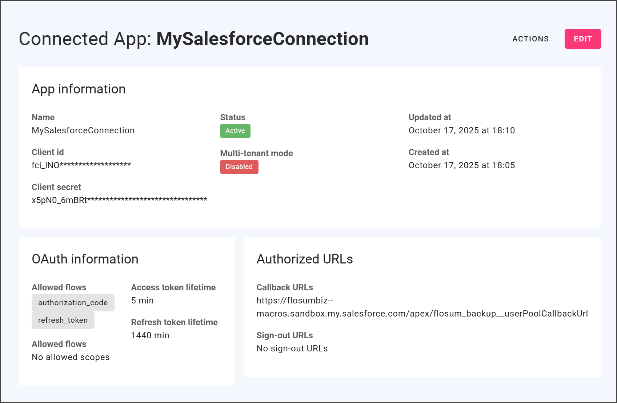Click the MySalesforceConnection name value
This screenshot has width=617, height=403.
[x=83, y=130]
